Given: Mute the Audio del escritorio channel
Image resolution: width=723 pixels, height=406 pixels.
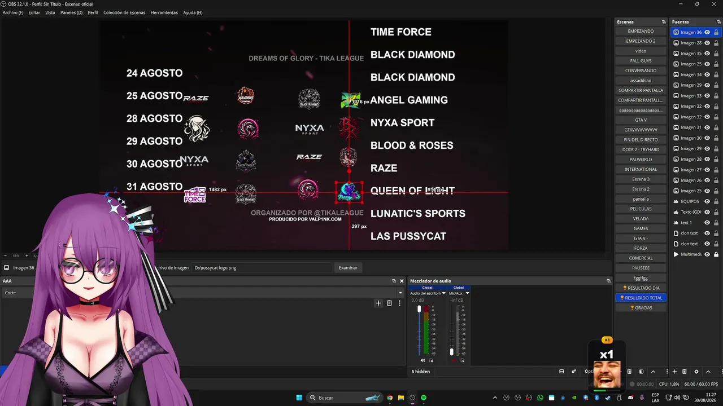Looking at the screenshot, I should coord(423,360).
